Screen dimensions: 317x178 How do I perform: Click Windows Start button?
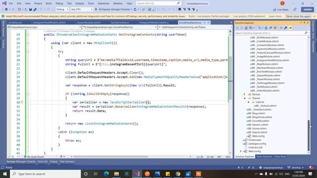click(x=5, y=174)
